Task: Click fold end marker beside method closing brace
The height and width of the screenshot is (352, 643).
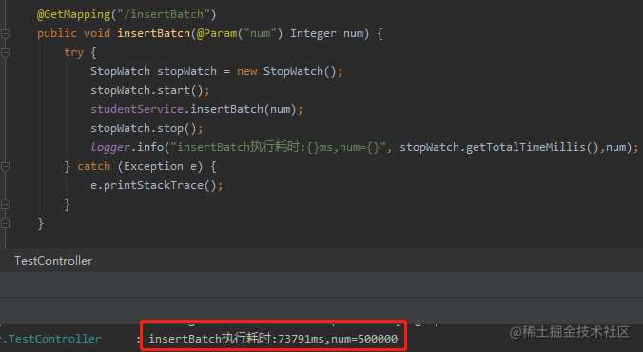Action: tap(5, 223)
